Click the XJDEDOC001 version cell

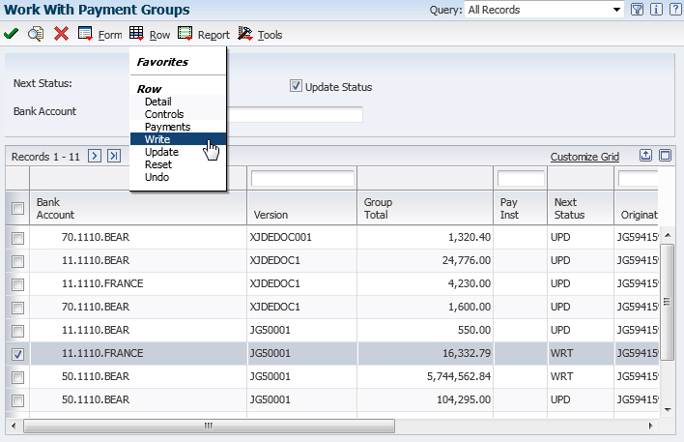tap(301, 237)
